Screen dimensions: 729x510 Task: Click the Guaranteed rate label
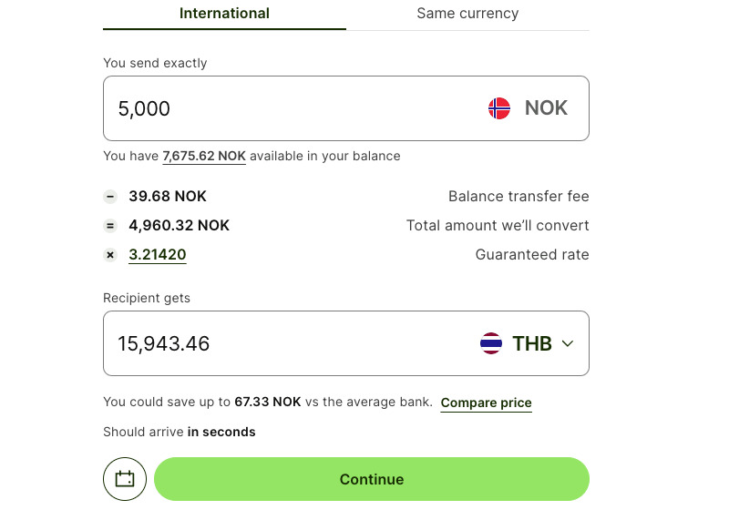point(532,254)
